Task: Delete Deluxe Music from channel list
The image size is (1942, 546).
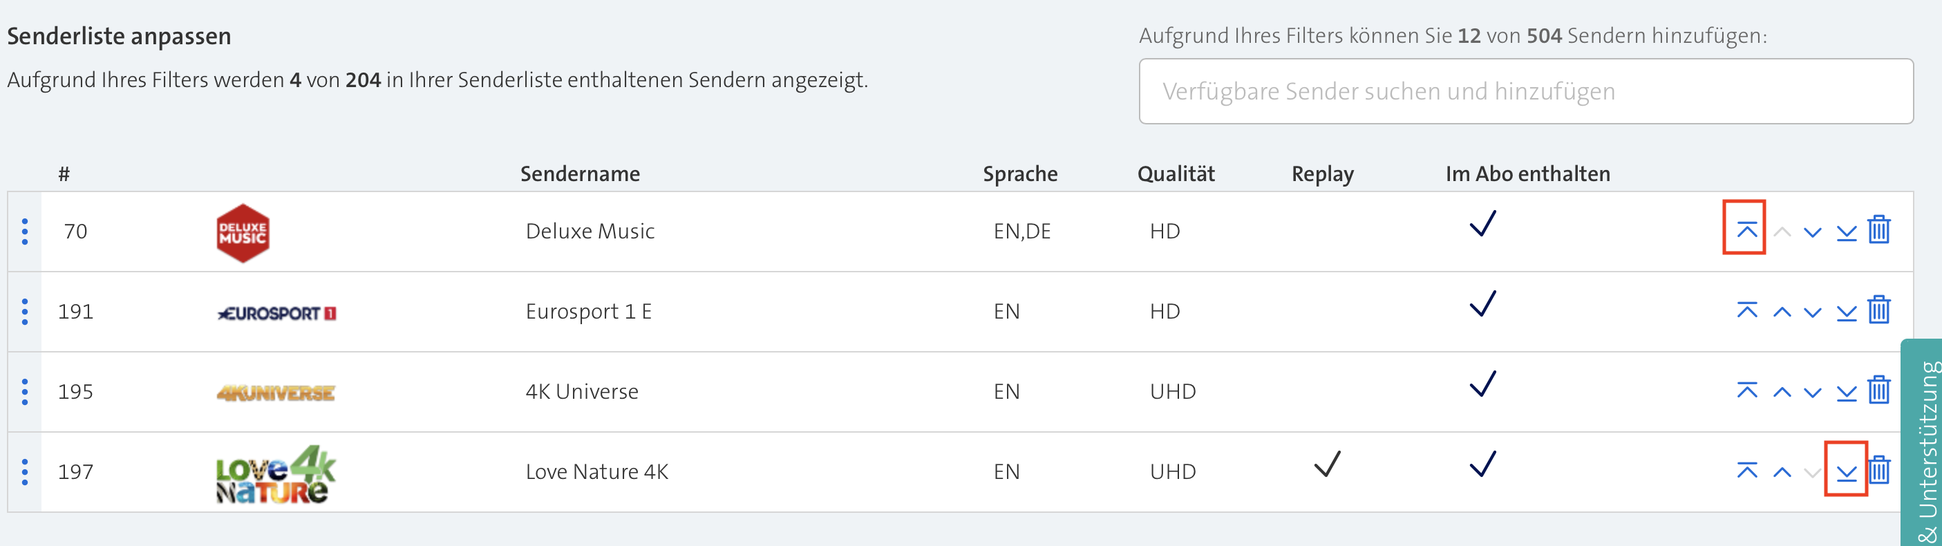Action: pos(1878,230)
